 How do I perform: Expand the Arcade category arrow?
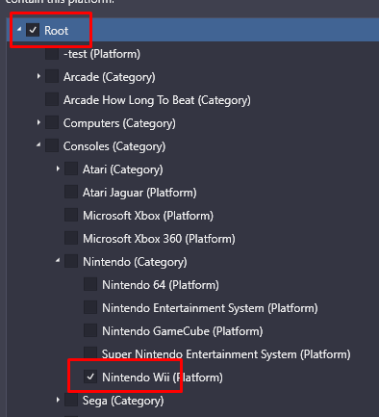[x=38, y=76]
